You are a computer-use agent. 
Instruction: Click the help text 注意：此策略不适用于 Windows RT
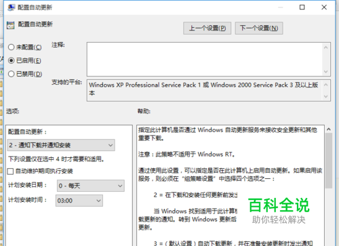[x=186, y=155]
